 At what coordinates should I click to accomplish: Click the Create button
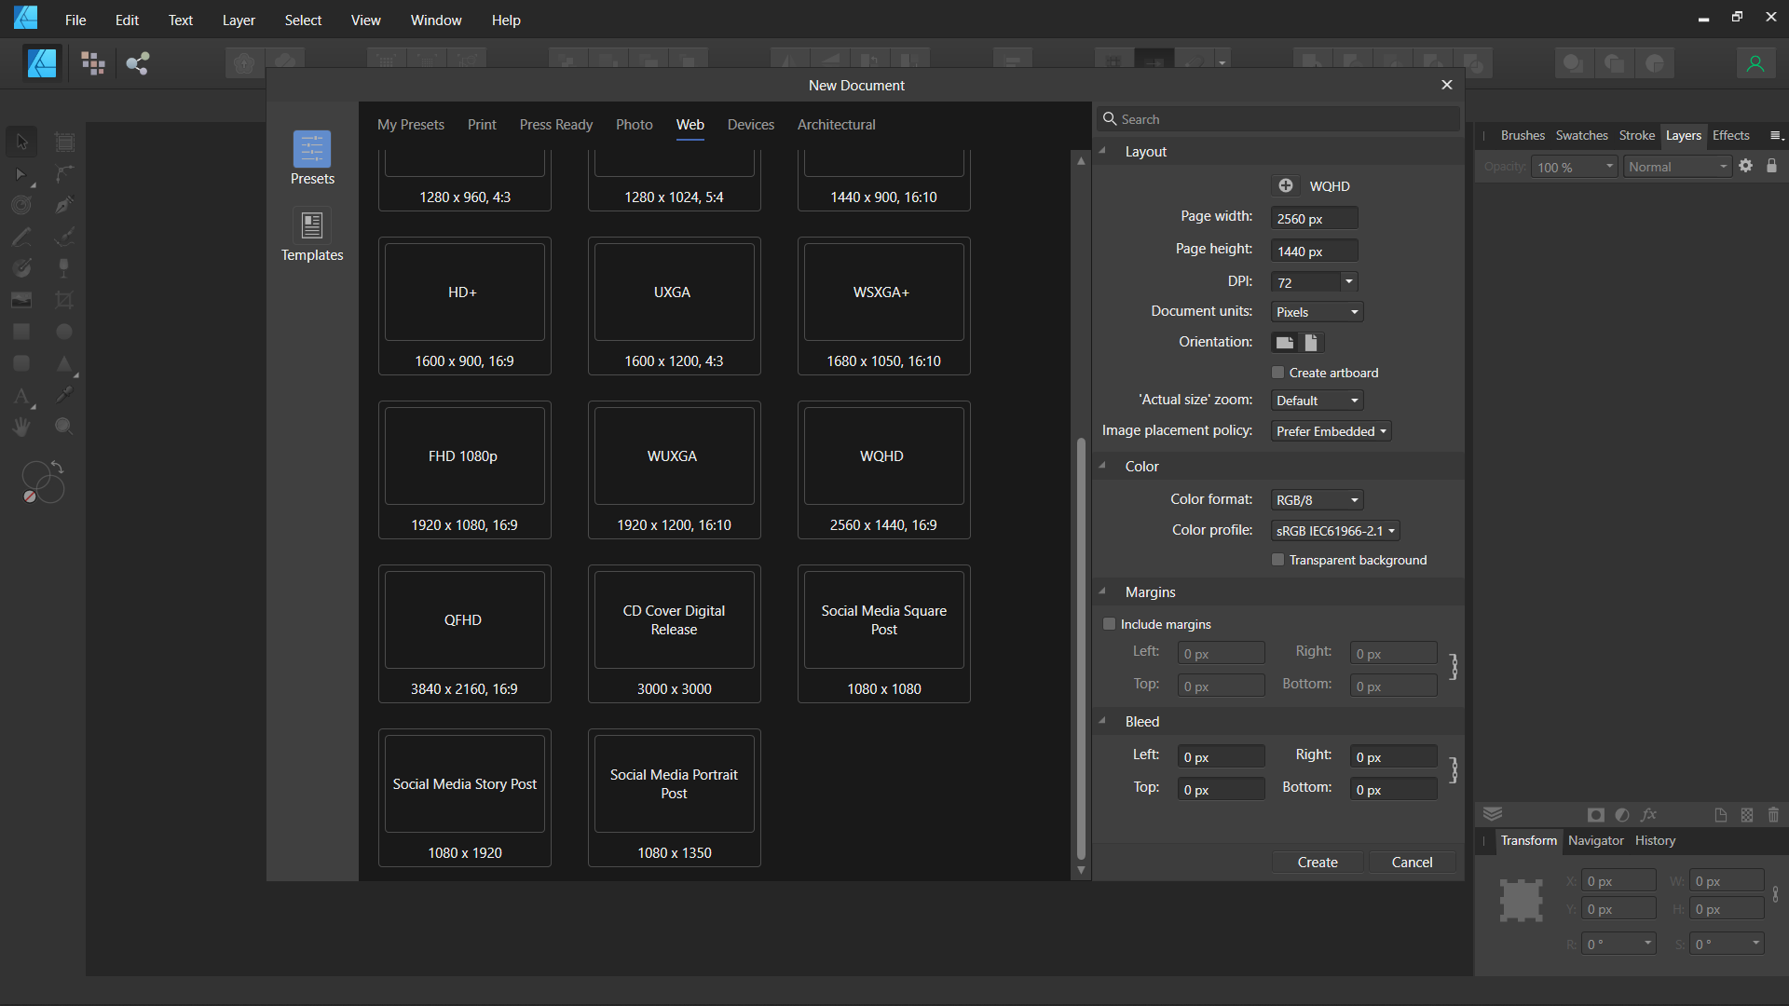point(1317,863)
